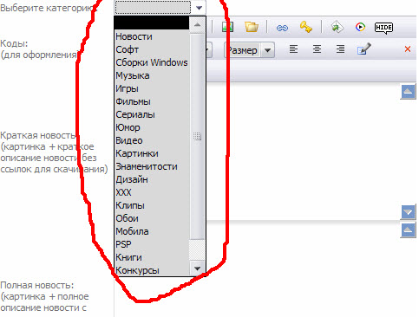Click the red X close icon
The width and height of the screenshot is (419, 317).
click(x=408, y=49)
